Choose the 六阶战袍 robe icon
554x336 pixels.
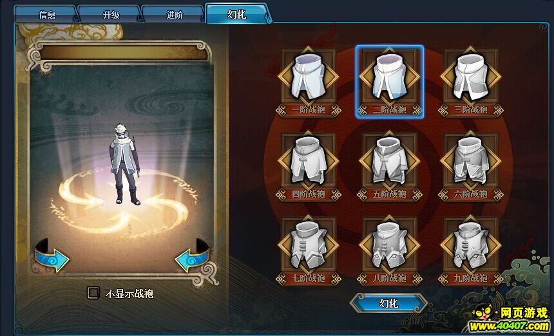[471, 162]
